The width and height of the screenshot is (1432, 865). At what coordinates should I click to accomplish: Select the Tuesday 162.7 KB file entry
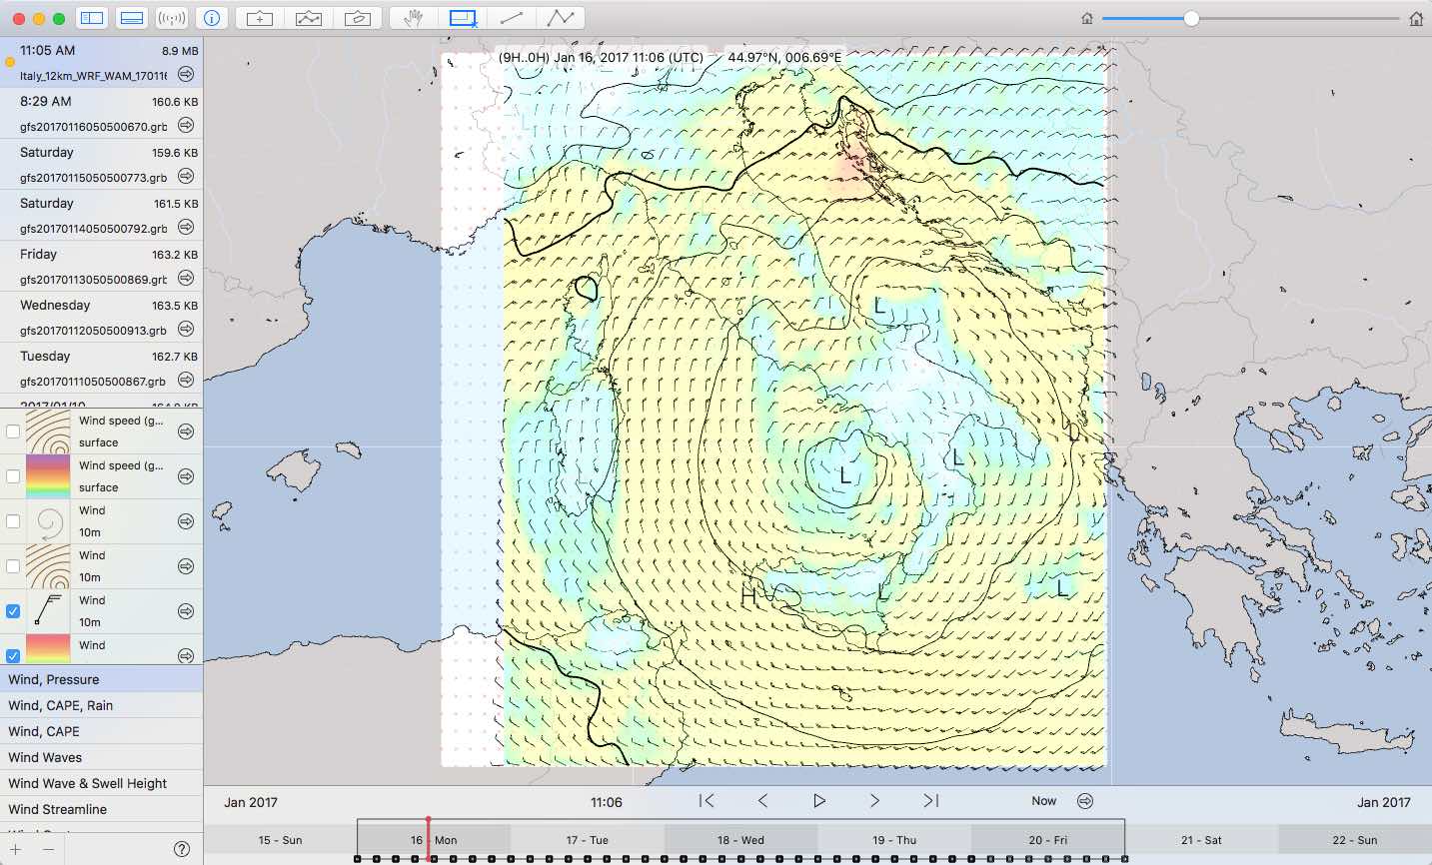click(101, 368)
